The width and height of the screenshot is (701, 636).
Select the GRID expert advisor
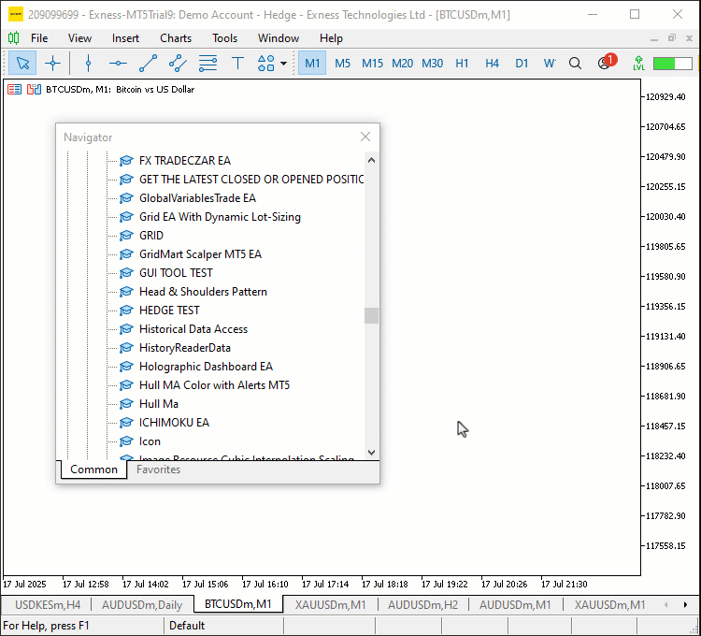[151, 236]
